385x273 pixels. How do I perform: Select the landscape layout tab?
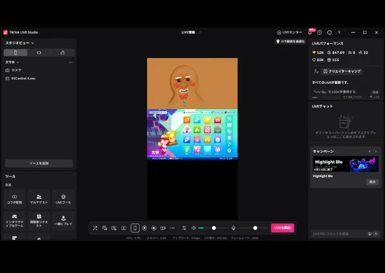click(39, 53)
